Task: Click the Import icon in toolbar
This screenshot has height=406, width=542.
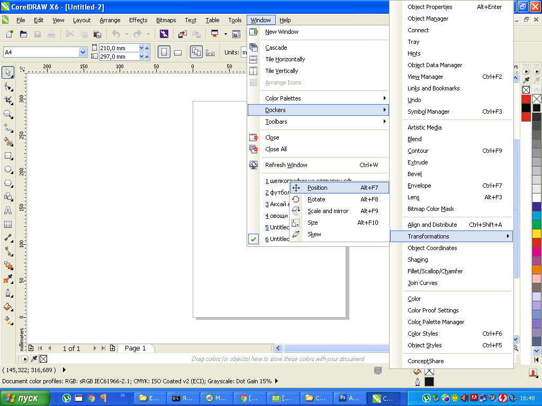Action: click(x=183, y=34)
